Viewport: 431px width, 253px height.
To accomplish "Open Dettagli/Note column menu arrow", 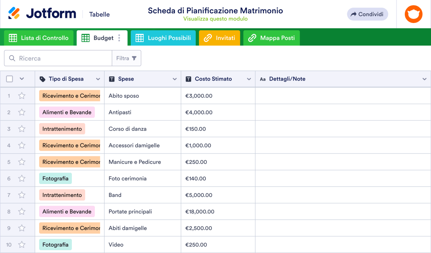I will pos(424,79).
